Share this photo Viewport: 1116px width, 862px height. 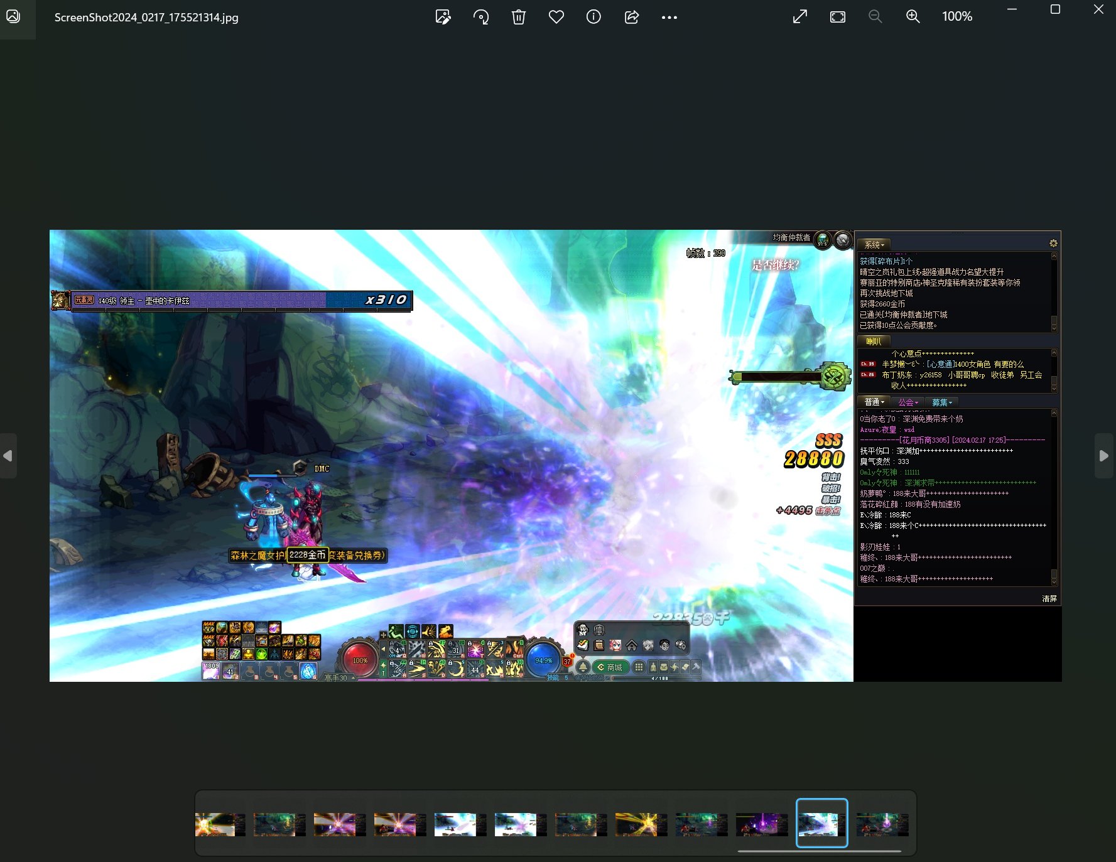tap(632, 17)
